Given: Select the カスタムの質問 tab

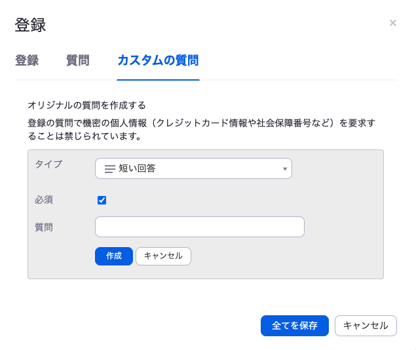Looking at the screenshot, I should 158,60.
